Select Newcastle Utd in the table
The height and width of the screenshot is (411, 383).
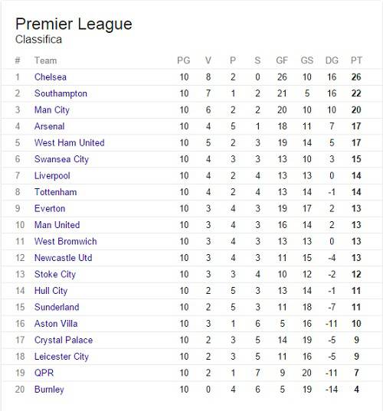pos(64,258)
